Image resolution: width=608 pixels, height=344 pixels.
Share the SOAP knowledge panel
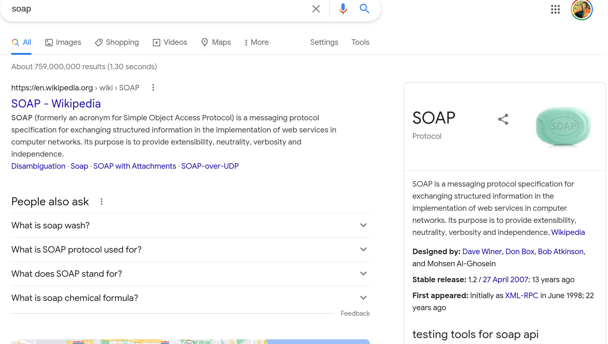(503, 119)
